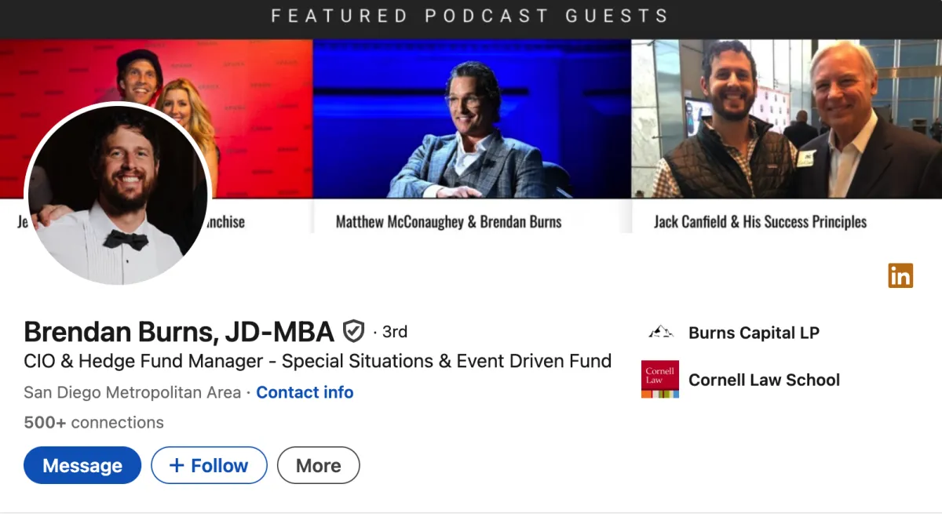The height and width of the screenshot is (517, 942).
Task: Click the caption 'Matthew McConaughey & Brendan Burns'
Action: pos(448,222)
